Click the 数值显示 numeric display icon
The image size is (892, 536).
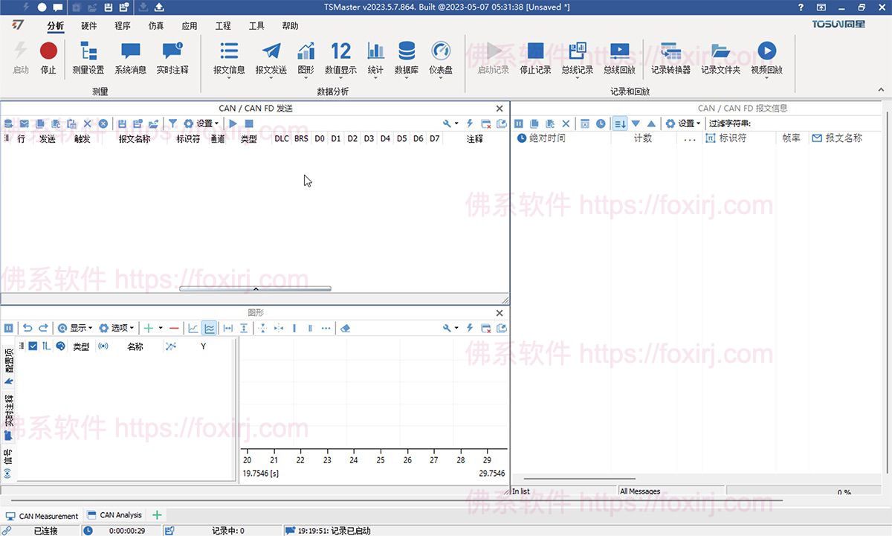tap(340, 58)
